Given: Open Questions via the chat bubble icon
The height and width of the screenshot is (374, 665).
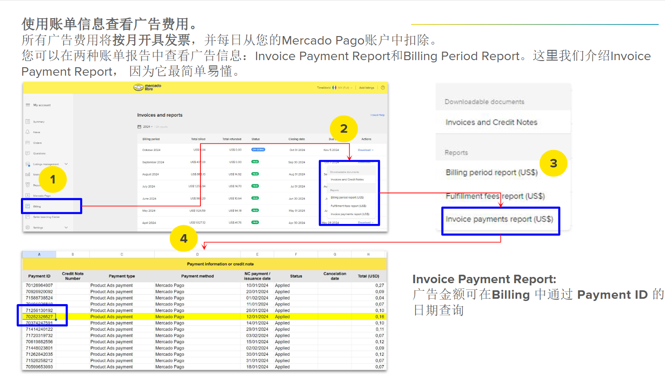Looking at the screenshot, I should 28,153.
